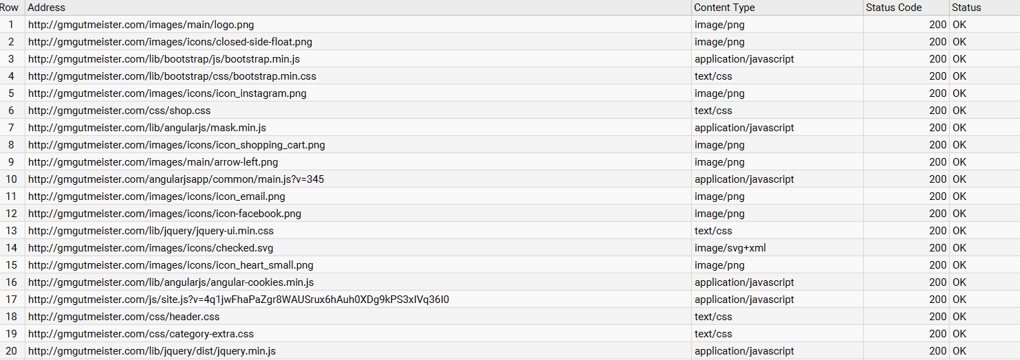
Task: Select the bootstrap.min.js address cell
Action: coord(164,59)
